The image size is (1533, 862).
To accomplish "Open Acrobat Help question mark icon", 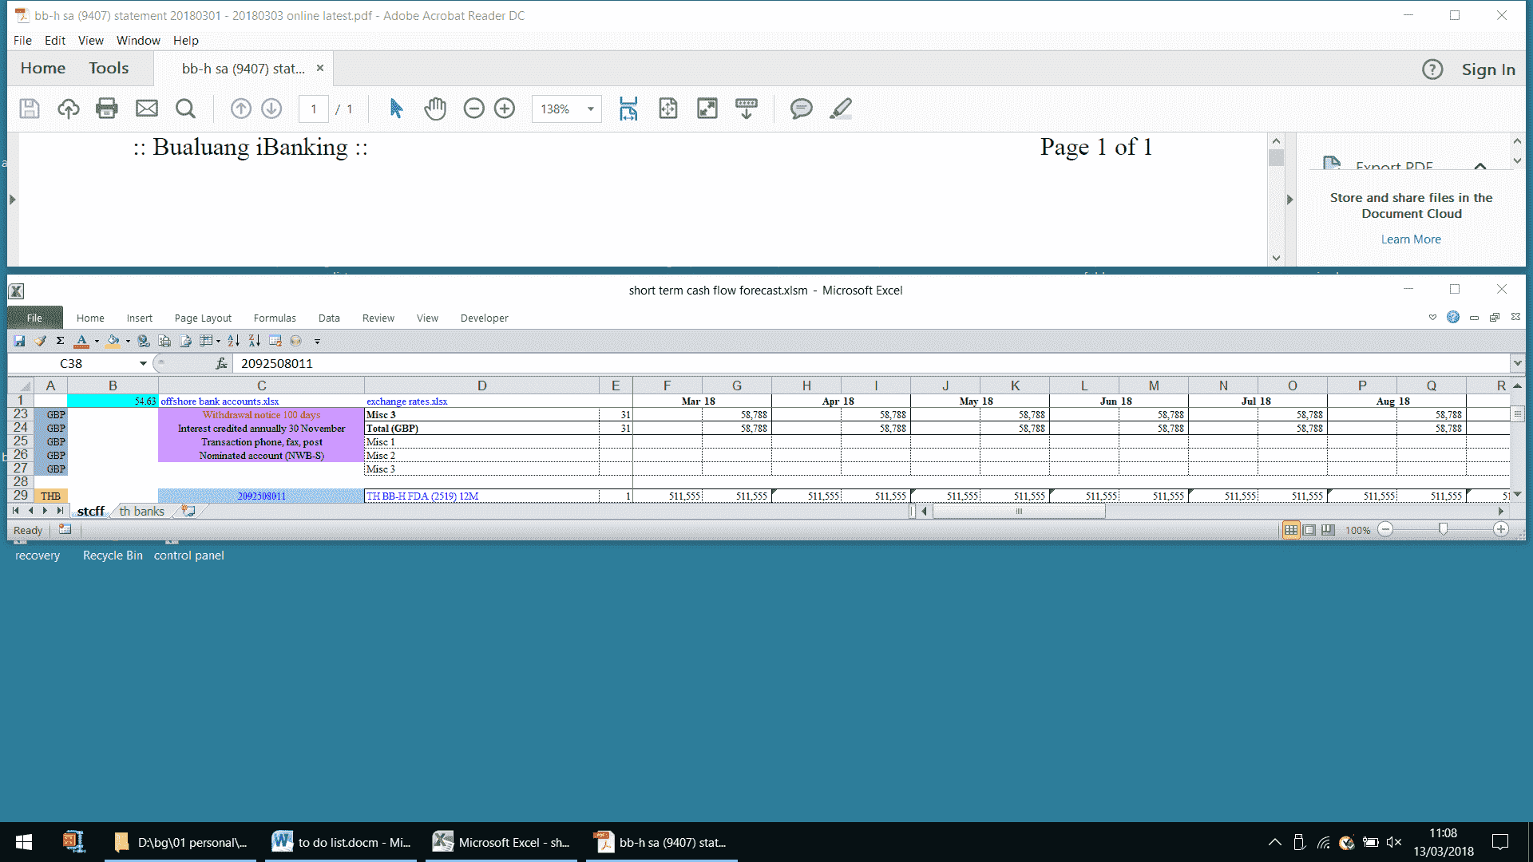I will click(1432, 69).
